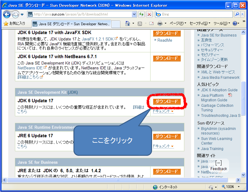Open the recent pages dropdown beside Forward
The width and height of the screenshot is (248, 192).
click(22, 15)
